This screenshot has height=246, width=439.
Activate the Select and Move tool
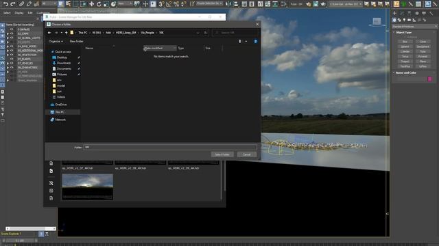(x=91, y=4)
